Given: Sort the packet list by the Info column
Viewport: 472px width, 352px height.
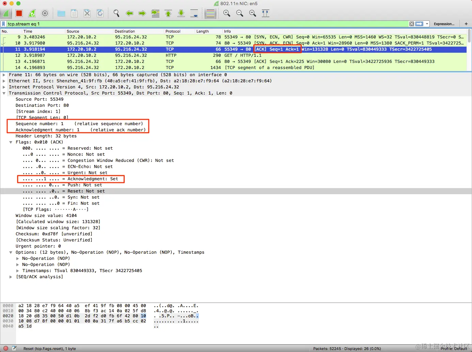Looking at the screenshot, I should [345, 31].
